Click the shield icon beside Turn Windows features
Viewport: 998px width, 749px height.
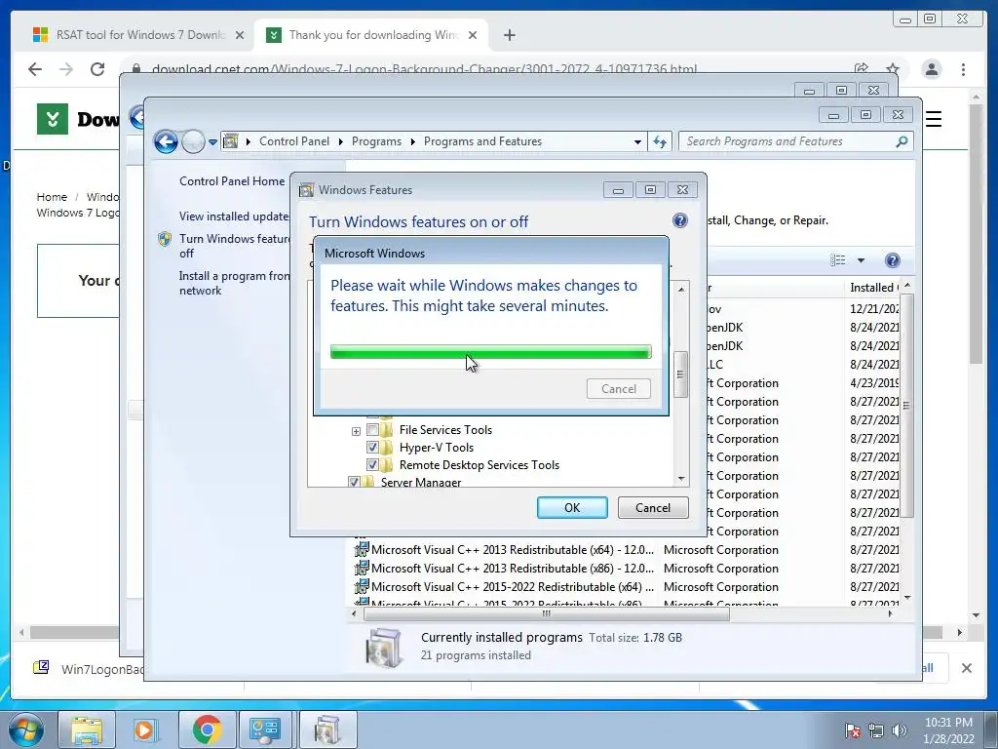coord(165,239)
